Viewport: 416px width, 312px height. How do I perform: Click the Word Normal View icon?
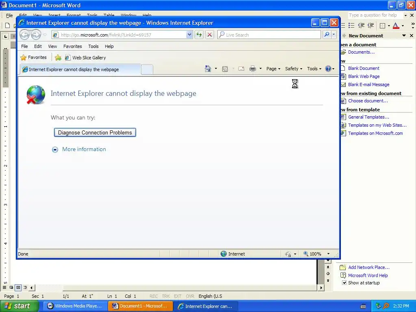coord(4,287)
